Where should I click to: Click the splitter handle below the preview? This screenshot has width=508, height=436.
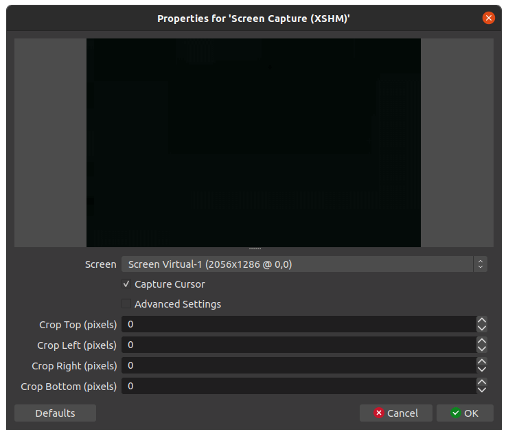tap(255, 249)
